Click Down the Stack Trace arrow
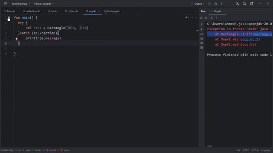Viewport: 273px width, 153px height. click(x=202, y=29)
